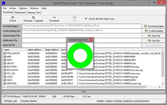Click the Certification File input field

click(x=81, y=40)
